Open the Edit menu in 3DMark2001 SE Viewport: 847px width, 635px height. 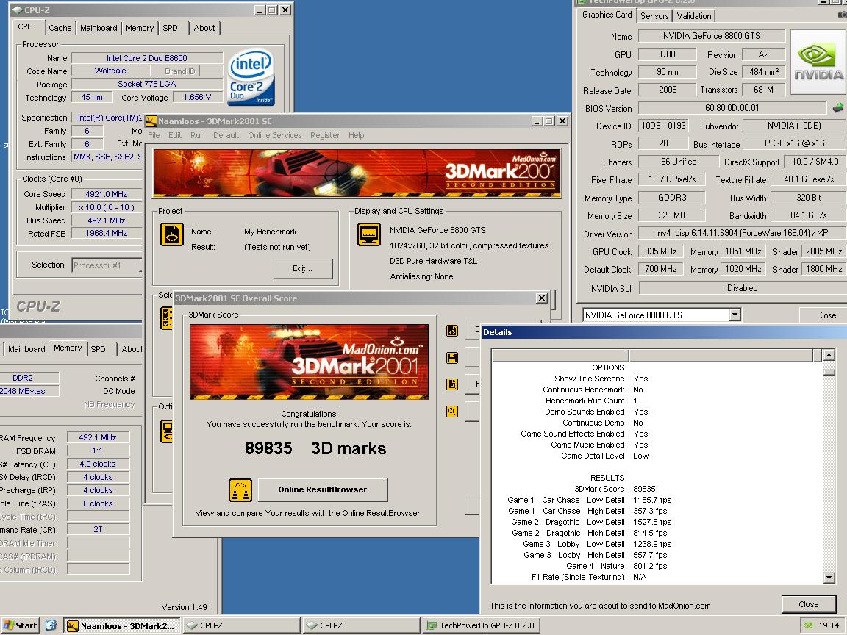(175, 135)
